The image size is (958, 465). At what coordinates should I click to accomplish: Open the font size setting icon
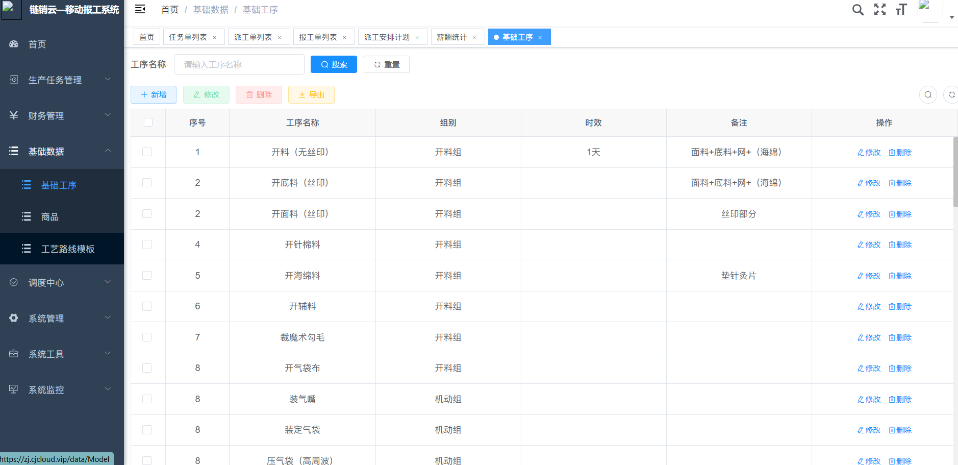click(901, 10)
